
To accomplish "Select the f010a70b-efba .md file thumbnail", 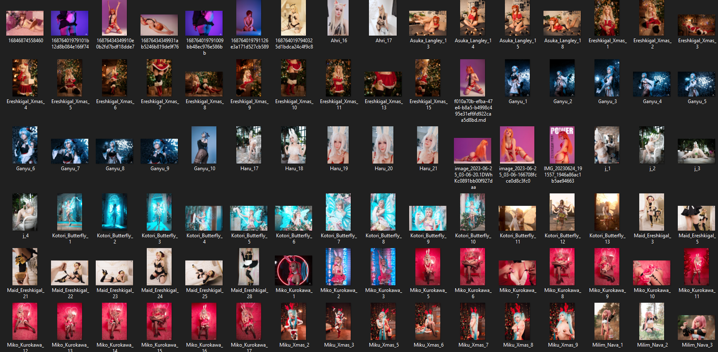I will point(473,78).
